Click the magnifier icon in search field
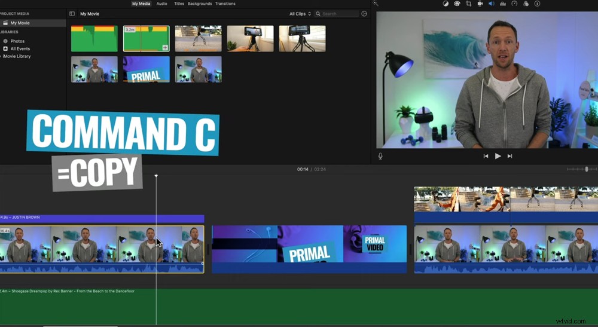Image resolution: width=598 pixels, height=327 pixels. click(x=318, y=14)
